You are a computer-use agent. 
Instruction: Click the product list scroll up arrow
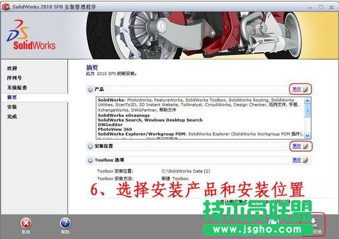click(x=307, y=101)
